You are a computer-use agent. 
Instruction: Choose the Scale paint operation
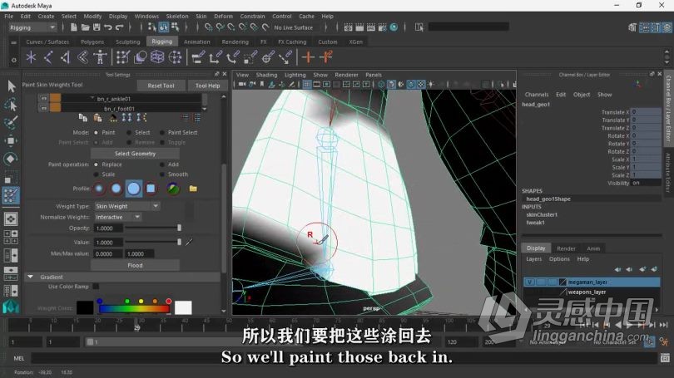[97, 174]
